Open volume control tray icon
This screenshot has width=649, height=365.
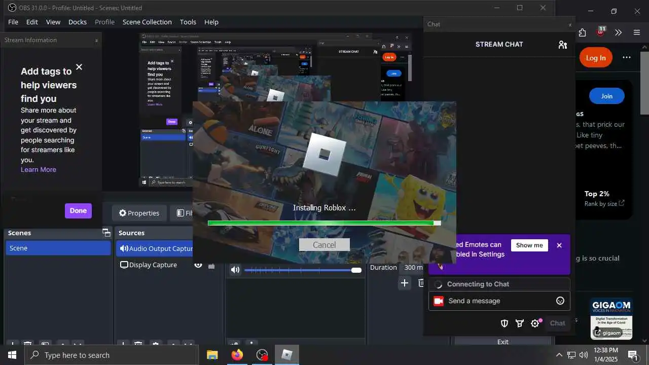click(584, 355)
